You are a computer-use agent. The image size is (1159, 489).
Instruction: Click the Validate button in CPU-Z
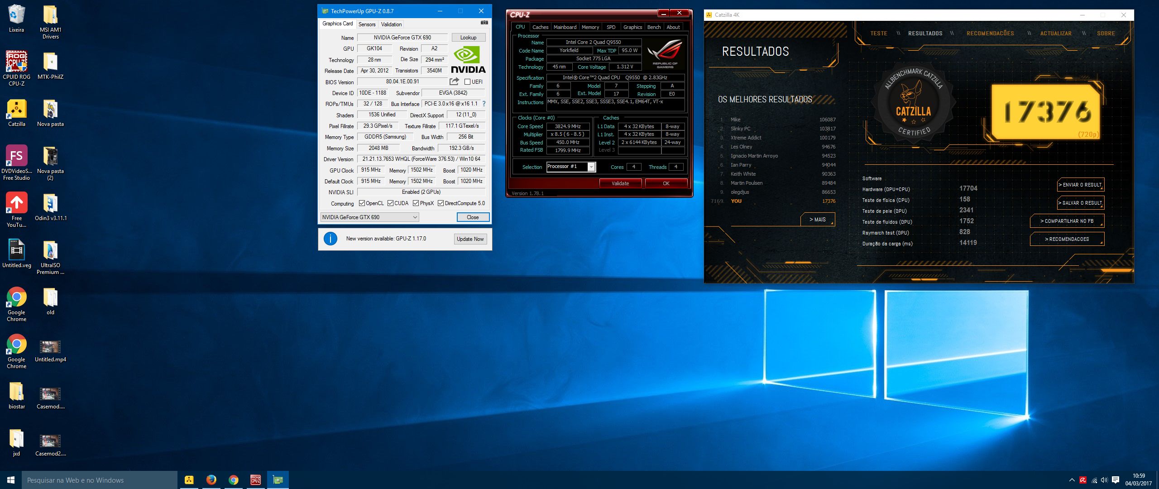click(620, 183)
